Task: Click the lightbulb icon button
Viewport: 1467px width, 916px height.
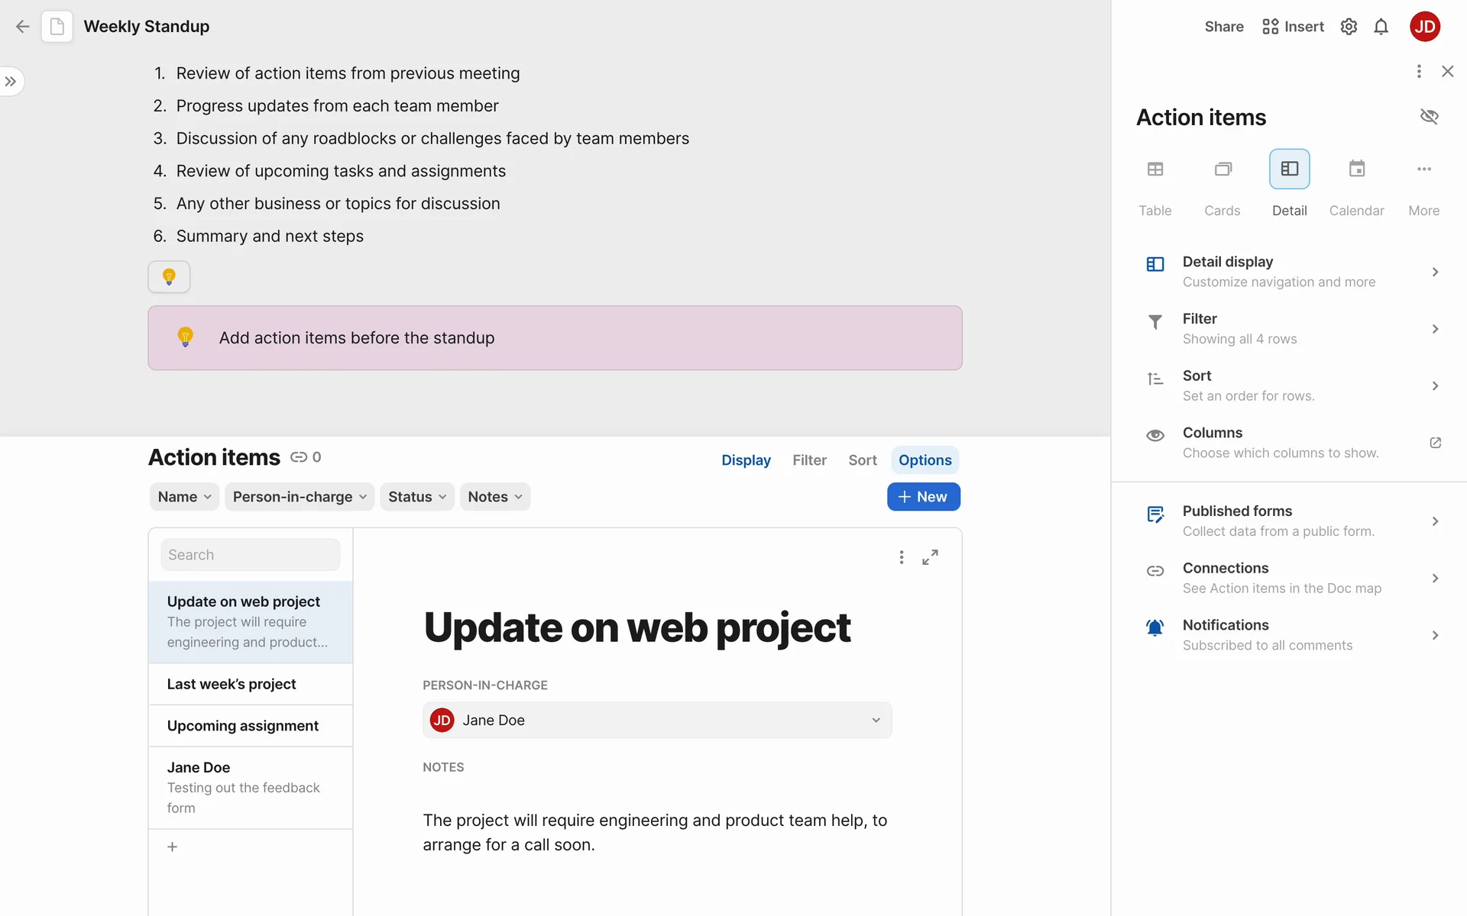Action: 169,276
